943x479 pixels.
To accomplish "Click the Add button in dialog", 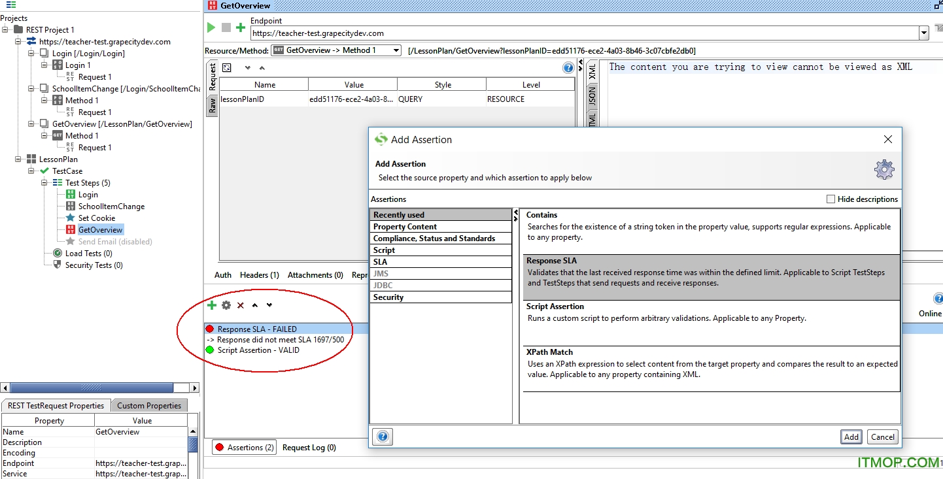I will click(x=851, y=437).
